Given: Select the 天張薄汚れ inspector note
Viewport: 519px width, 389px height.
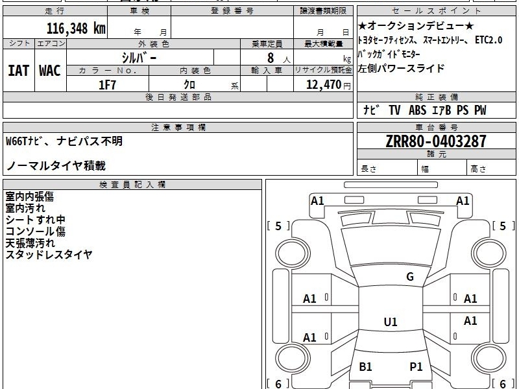Looking at the screenshot, I should coord(30,242).
